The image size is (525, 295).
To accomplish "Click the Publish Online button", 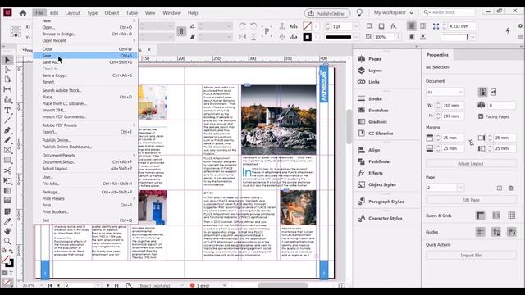I will tap(327, 13).
